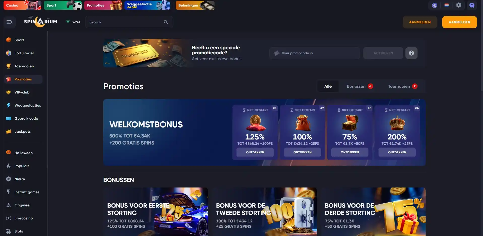
Task: Click ONTDEKKEN under the 125% bonus
Action: pyautogui.click(x=255, y=152)
